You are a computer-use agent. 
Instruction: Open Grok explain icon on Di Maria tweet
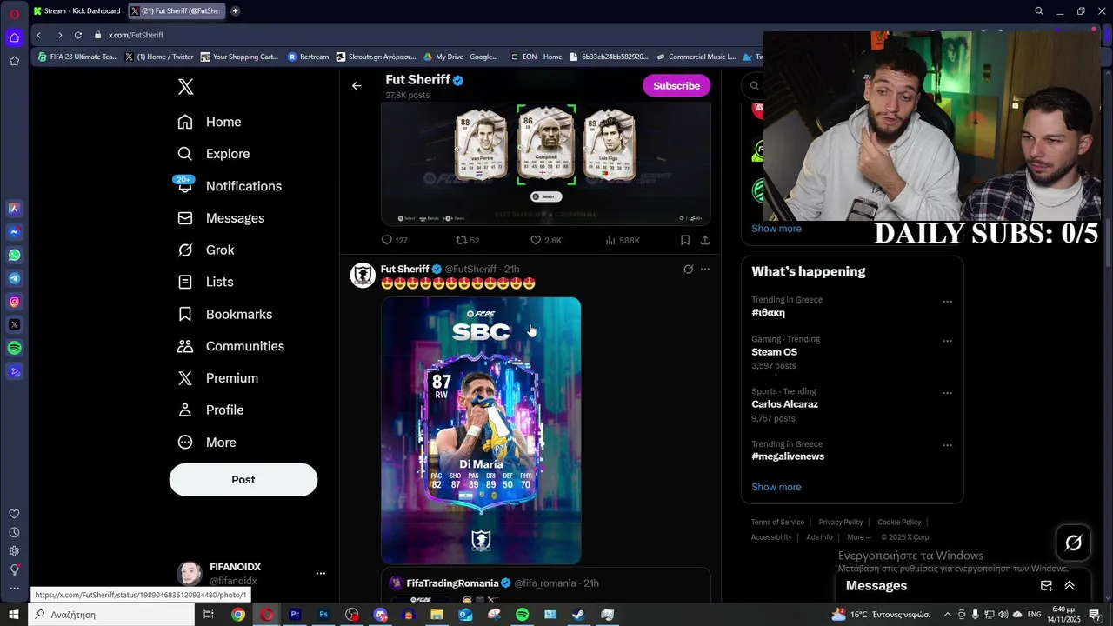pos(688,270)
